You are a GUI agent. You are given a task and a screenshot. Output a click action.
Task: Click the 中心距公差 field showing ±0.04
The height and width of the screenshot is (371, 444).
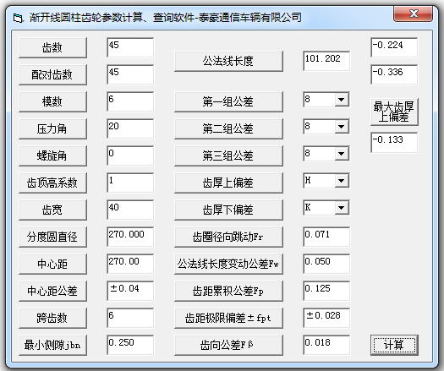tap(130, 291)
